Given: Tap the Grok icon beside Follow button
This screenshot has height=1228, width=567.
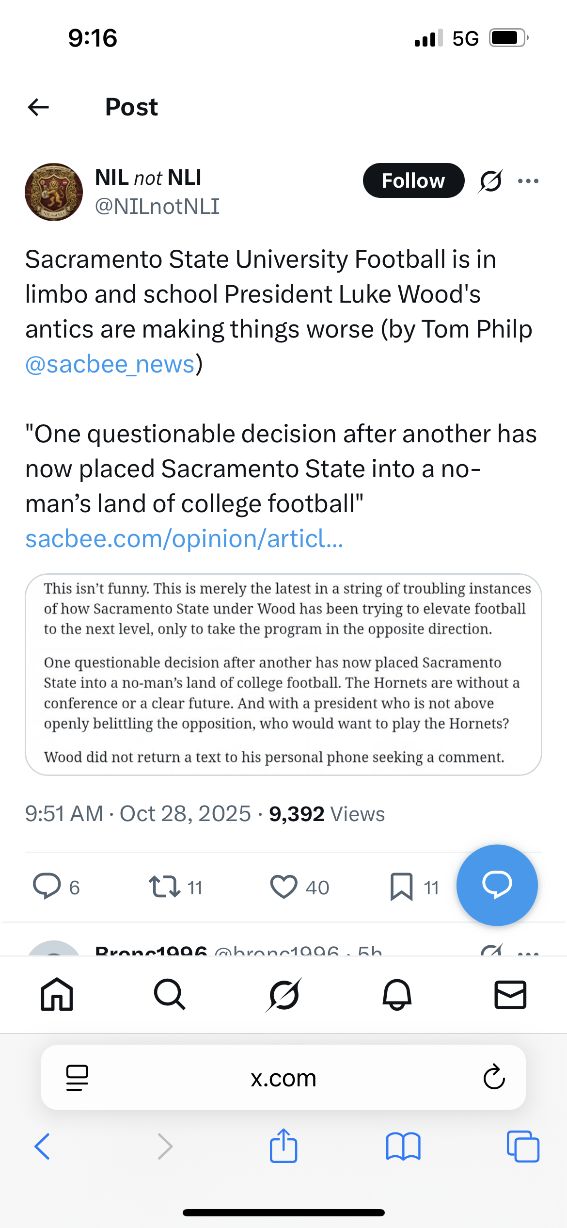Looking at the screenshot, I should pos(490,181).
